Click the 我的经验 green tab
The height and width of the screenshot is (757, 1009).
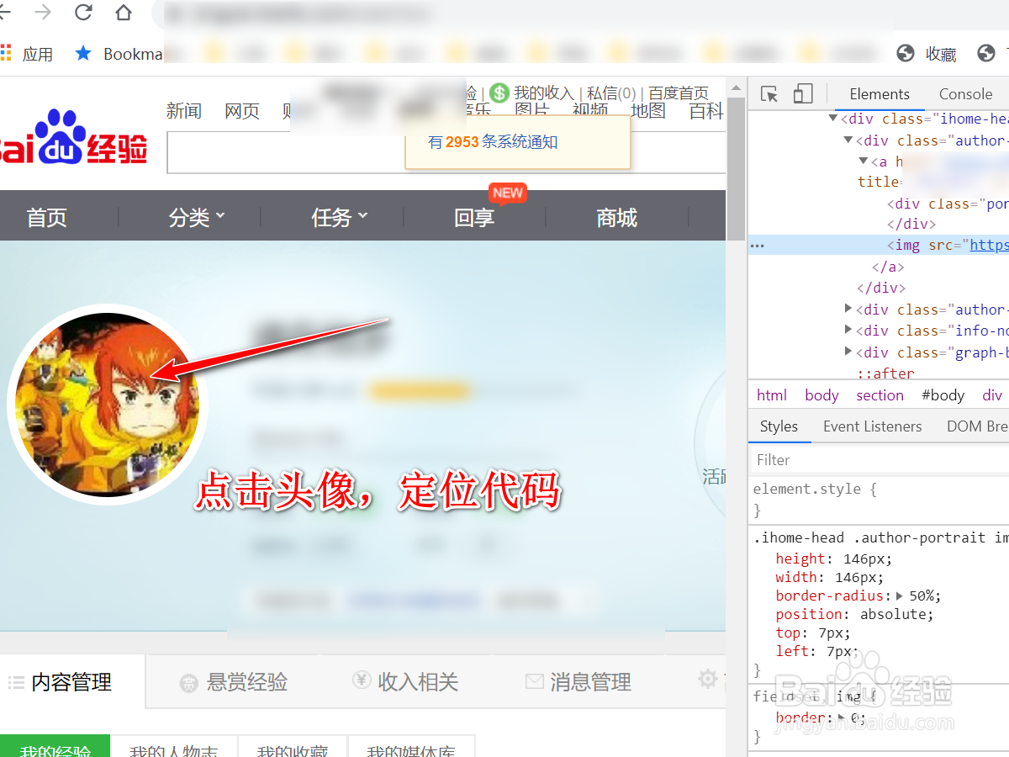[x=55, y=747]
